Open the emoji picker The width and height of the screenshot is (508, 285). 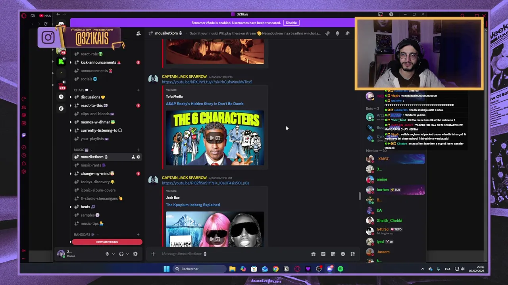[x=343, y=254]
